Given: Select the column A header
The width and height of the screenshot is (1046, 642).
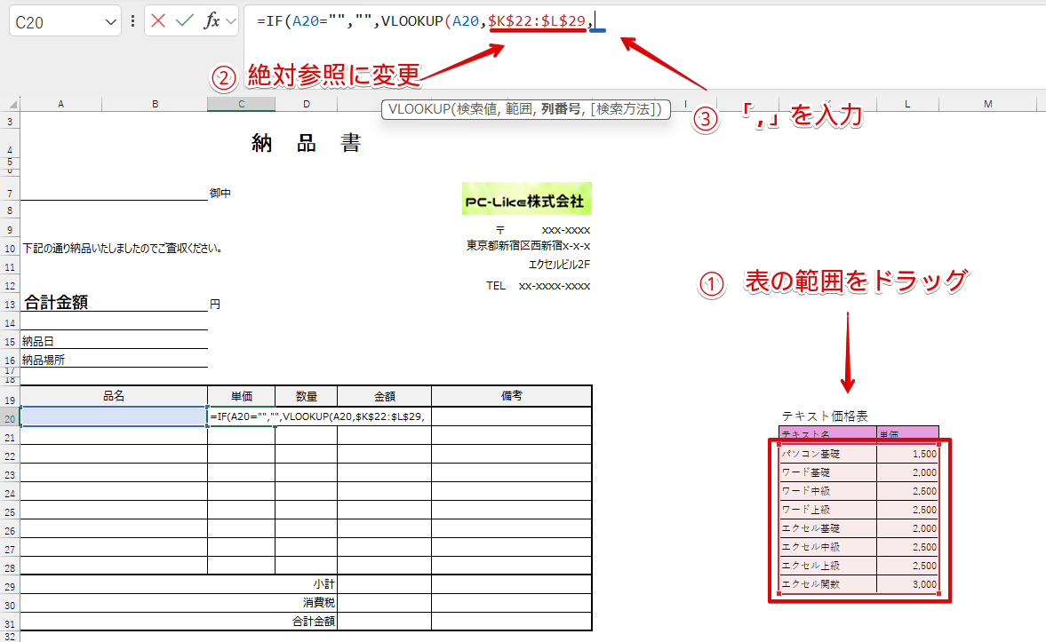Looking at the screenshot, I should click(60, 104).
